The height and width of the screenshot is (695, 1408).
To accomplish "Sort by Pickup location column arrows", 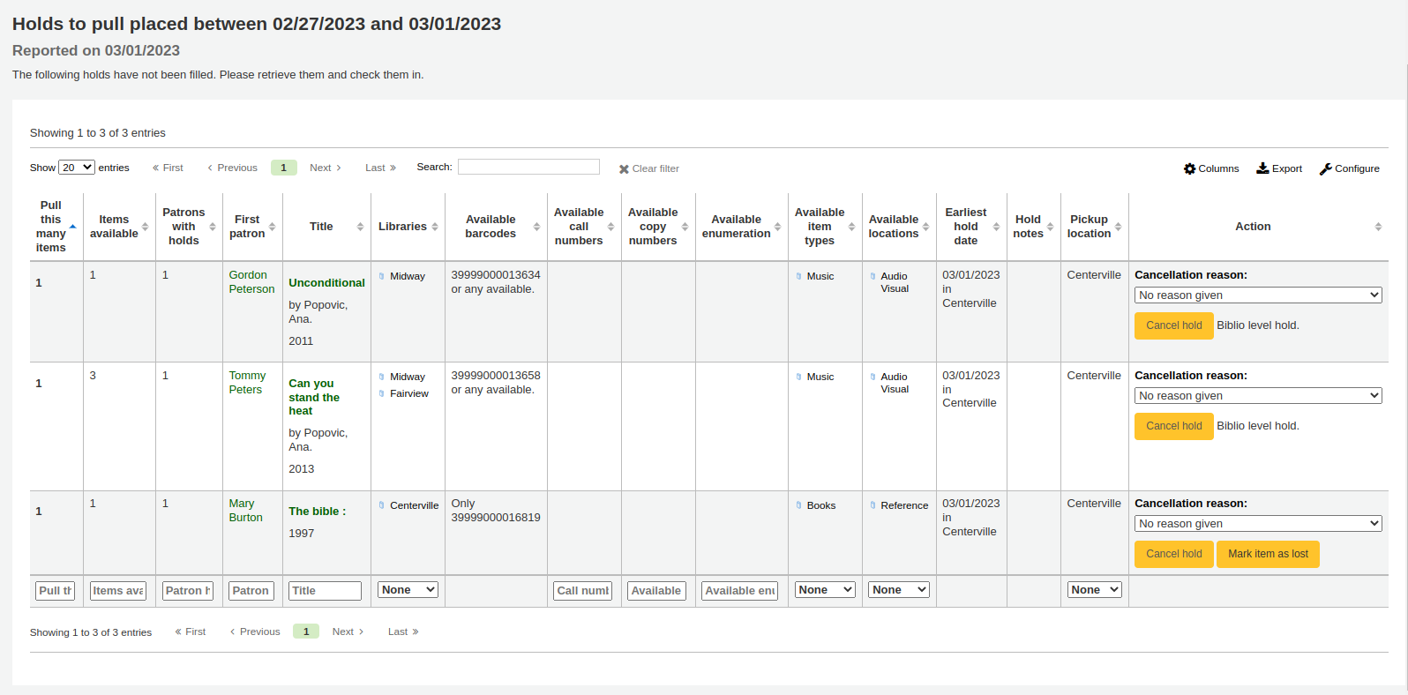I will tap(1118, 227).
